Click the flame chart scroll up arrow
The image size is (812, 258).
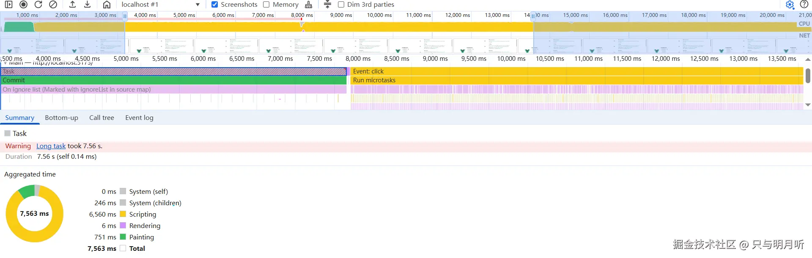(x=808, y=60)
